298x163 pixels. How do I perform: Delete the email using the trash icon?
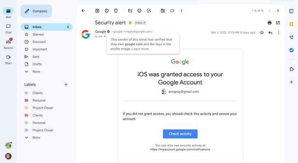[x=116, y=11]
